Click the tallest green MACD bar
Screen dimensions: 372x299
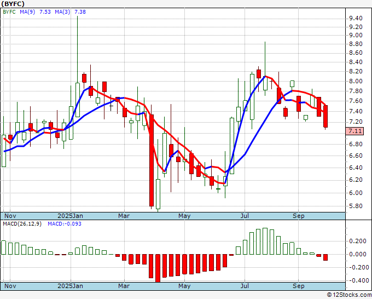[265, 242]
